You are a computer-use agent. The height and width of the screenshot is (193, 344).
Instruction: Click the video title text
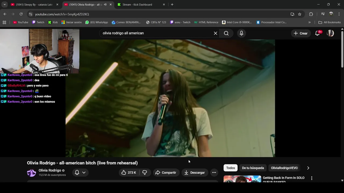[82, 163]
